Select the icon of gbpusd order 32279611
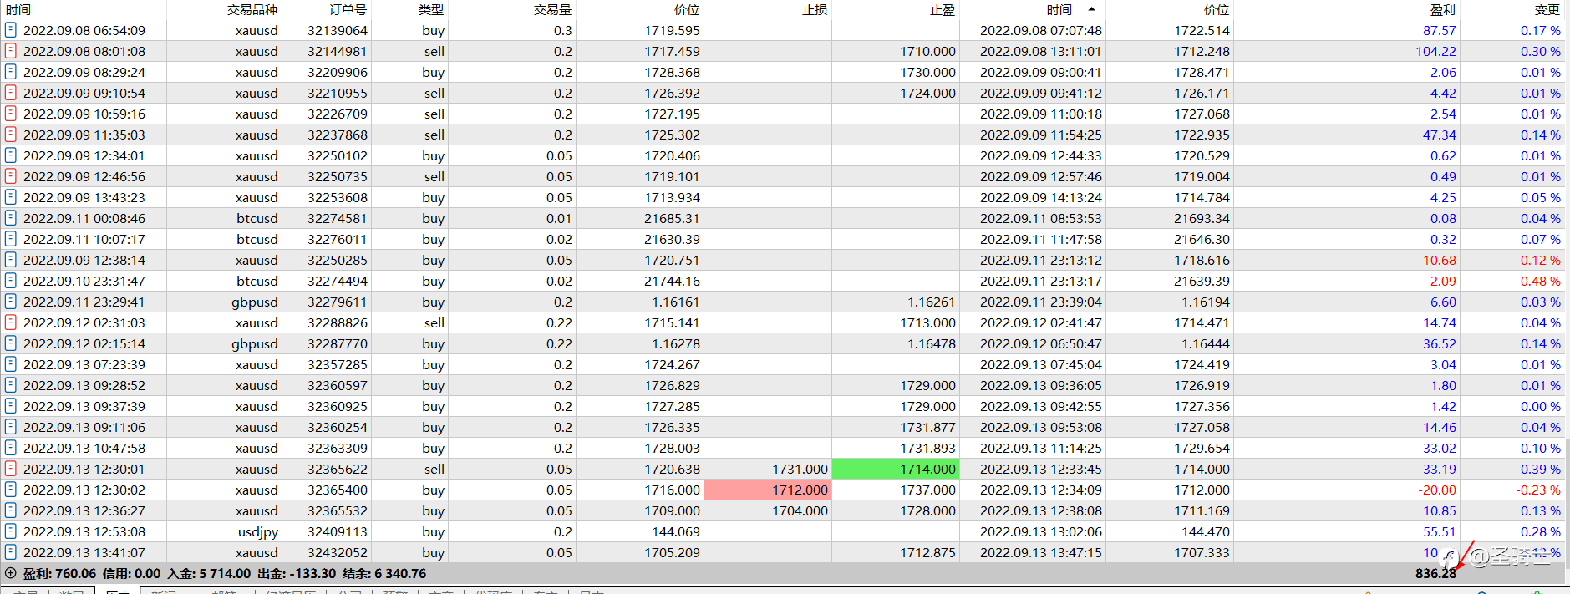Image resolution: width=1570 pixels, height=594 pixels. click(x=11, y=302)
